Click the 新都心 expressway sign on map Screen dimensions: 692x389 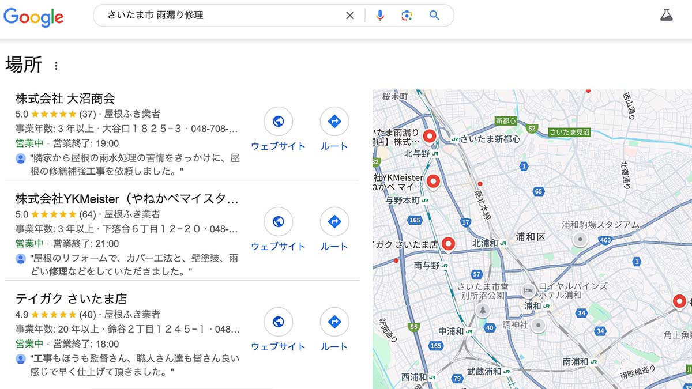tap(506, 121)
